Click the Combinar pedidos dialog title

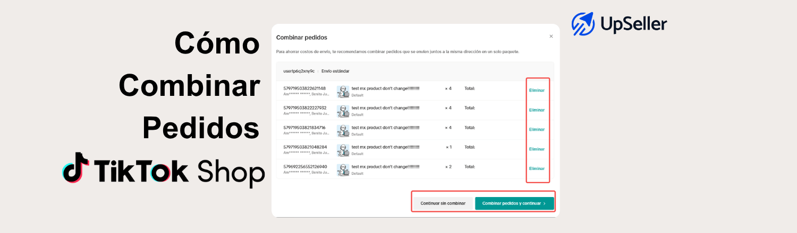tap(302, 38)
